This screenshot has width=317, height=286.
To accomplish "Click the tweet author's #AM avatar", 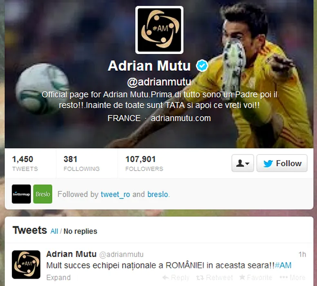I will point(26,265).
